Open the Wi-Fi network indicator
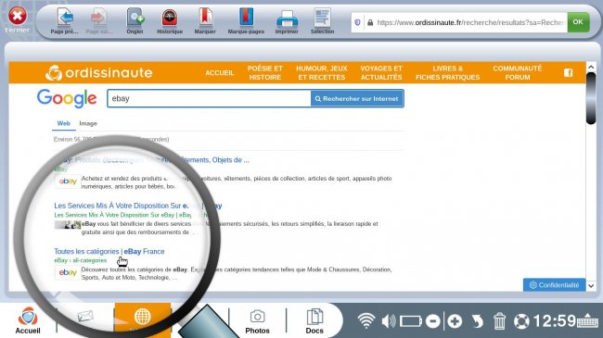Viewport: 603px width, 338px height. coord(366,320)
